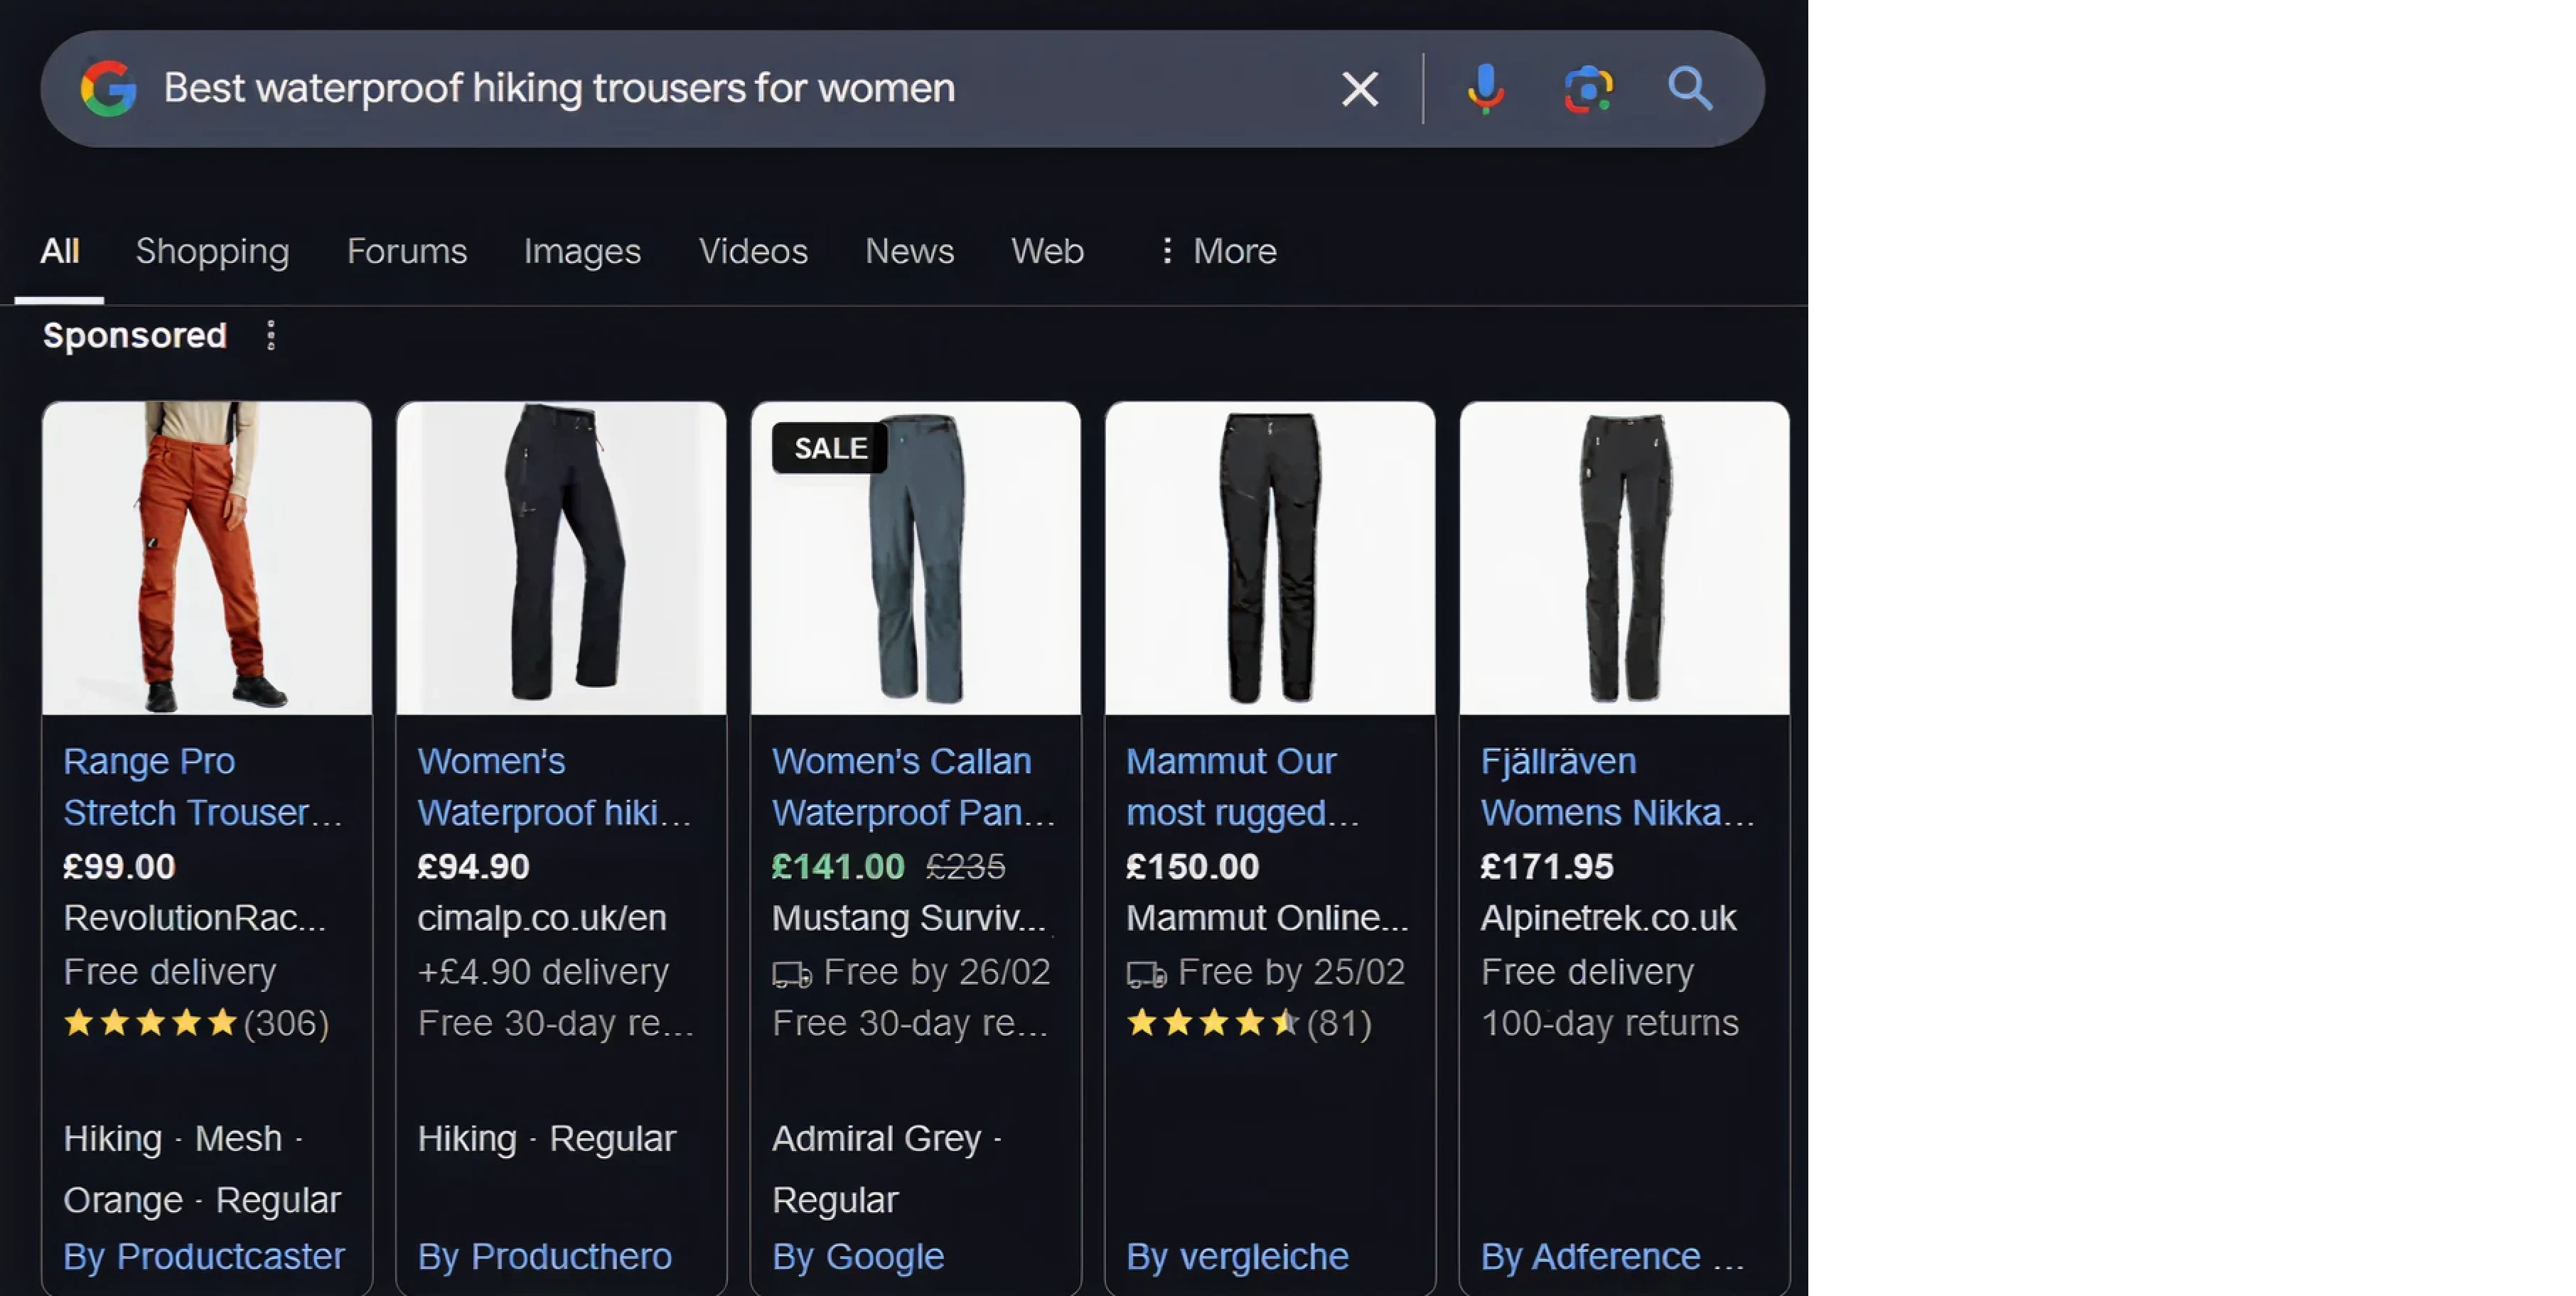Click the magnifying glass search button
This screenshot has width=2576, height=1296.
point(1690,89)
